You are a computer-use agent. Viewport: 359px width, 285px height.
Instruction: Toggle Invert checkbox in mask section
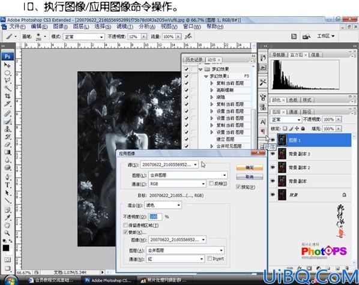(x=210, y=258)
